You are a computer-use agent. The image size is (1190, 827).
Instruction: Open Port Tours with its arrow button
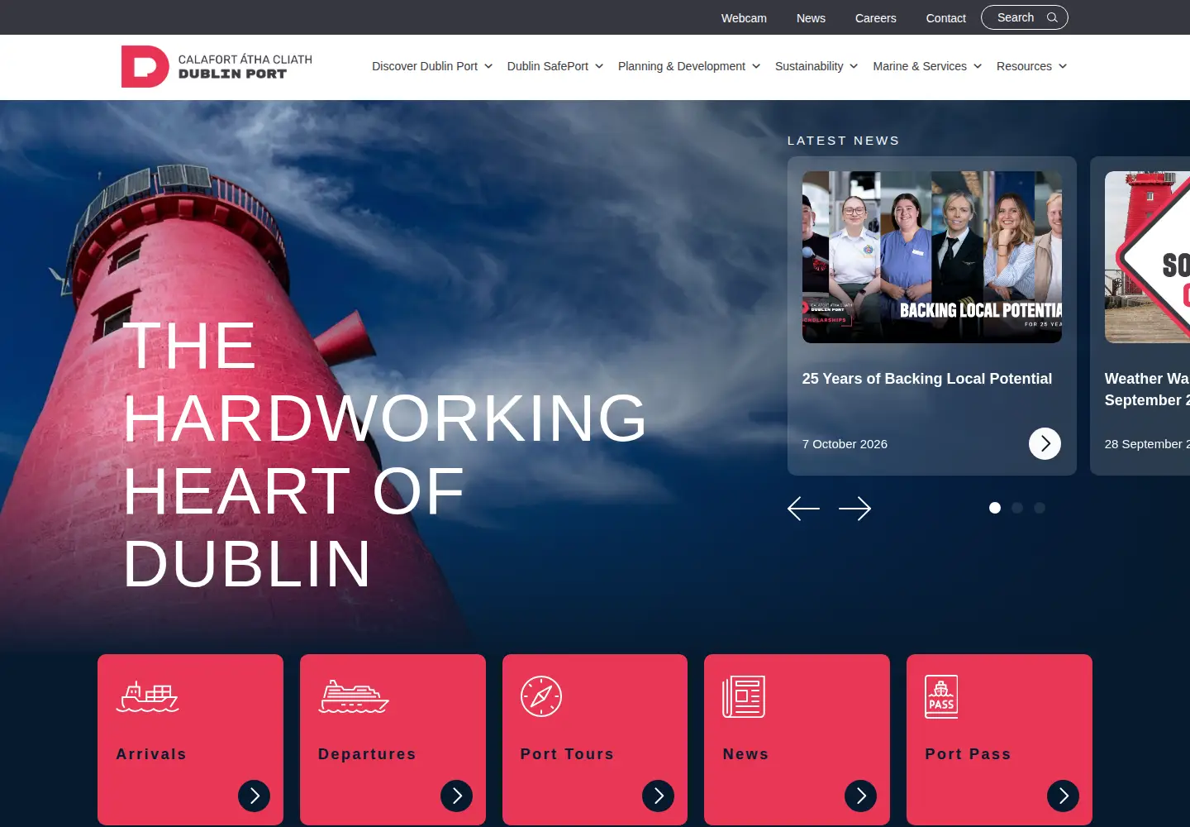[658, 796]
